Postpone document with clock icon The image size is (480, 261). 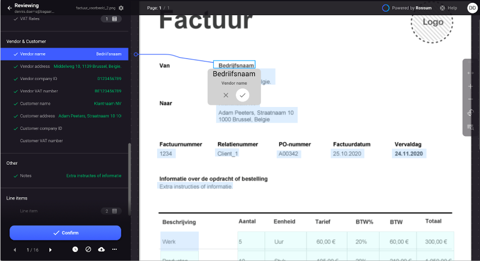[x=75, y=249]
